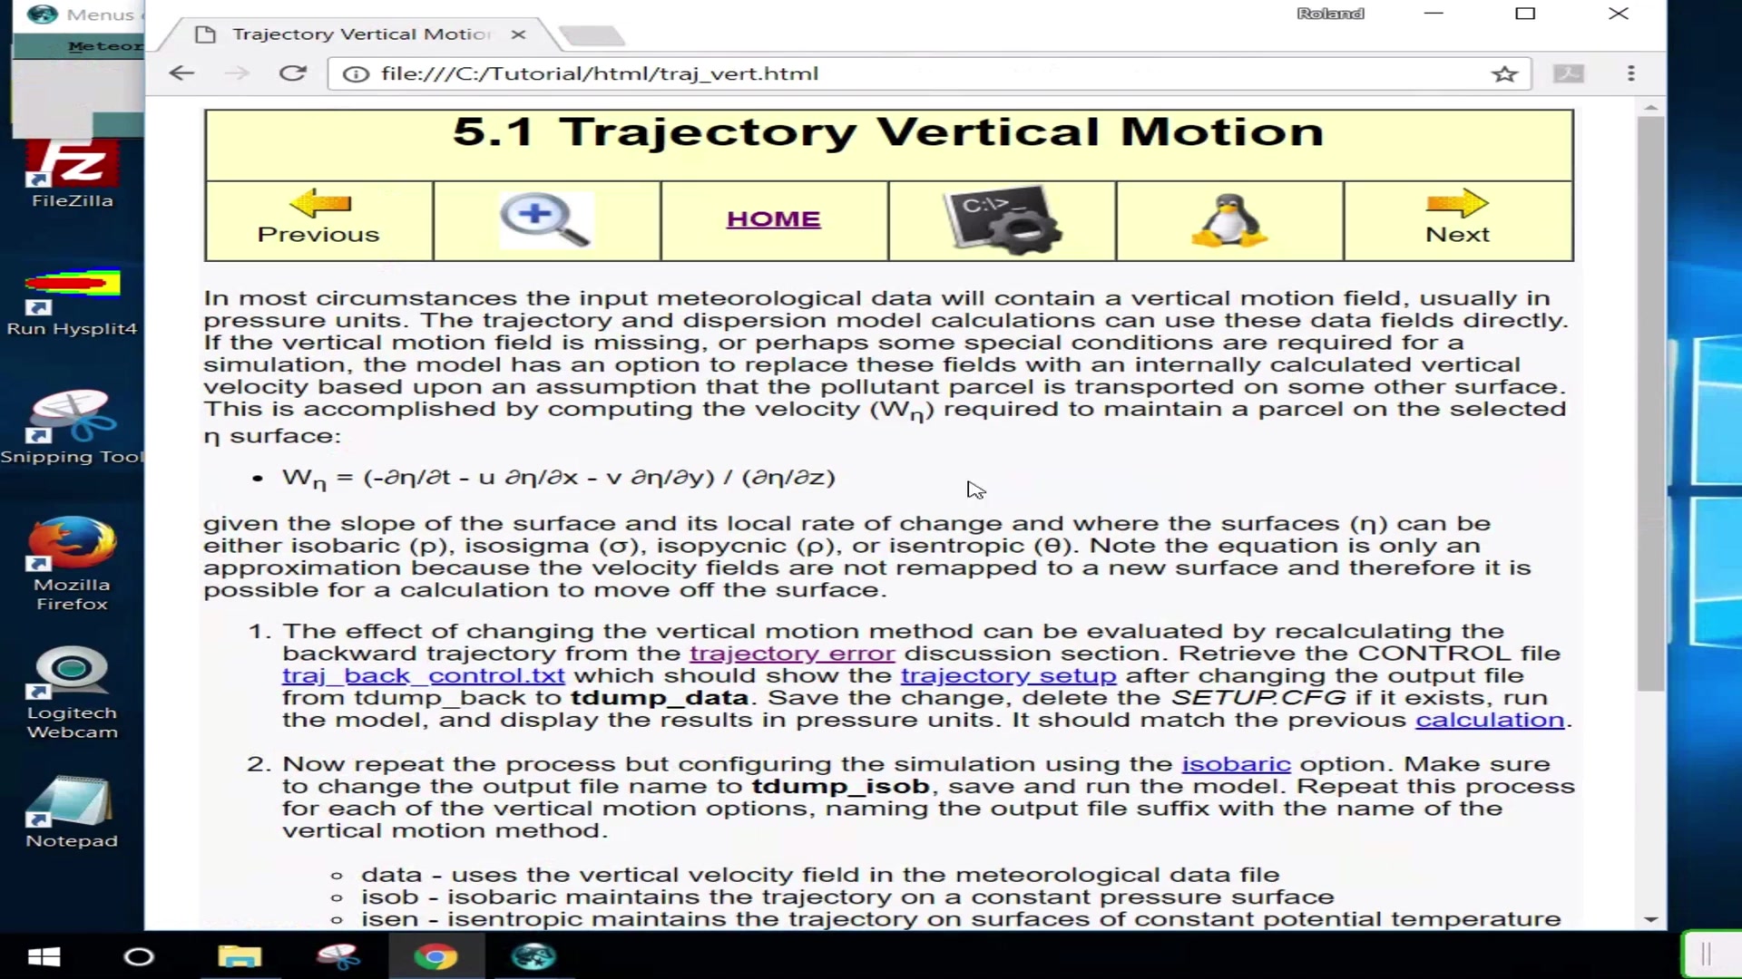Open traj_back_control.txt link
The height and width of the screenshot is (979, 1742).
423,676
